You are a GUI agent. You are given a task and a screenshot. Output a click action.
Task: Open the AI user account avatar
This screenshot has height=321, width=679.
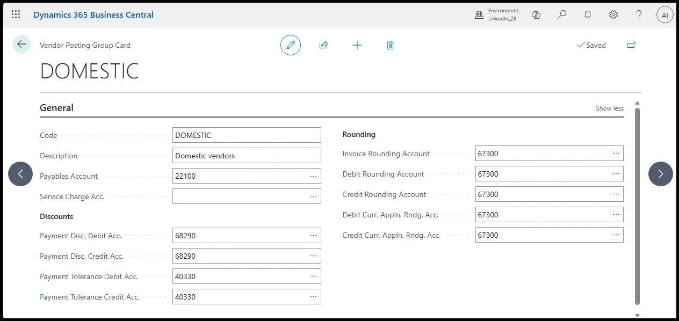[x=664, y=15]
